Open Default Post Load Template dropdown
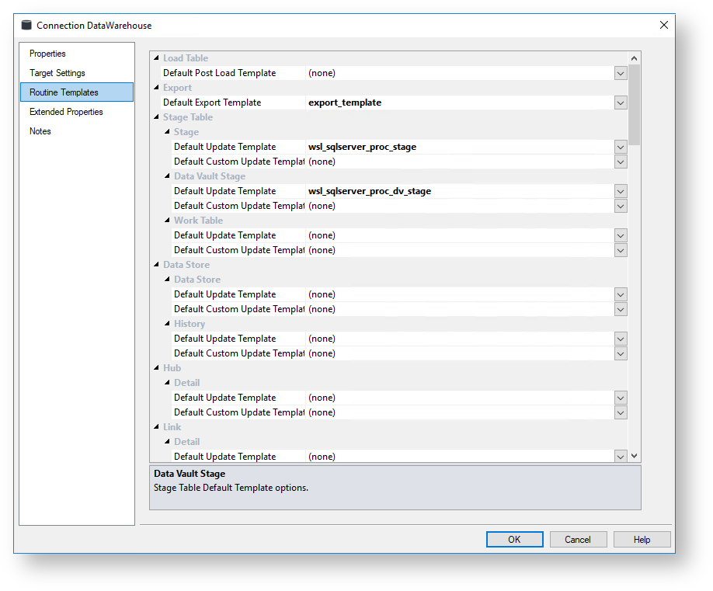This screenshot has width=713, height=591. point(620,73)
